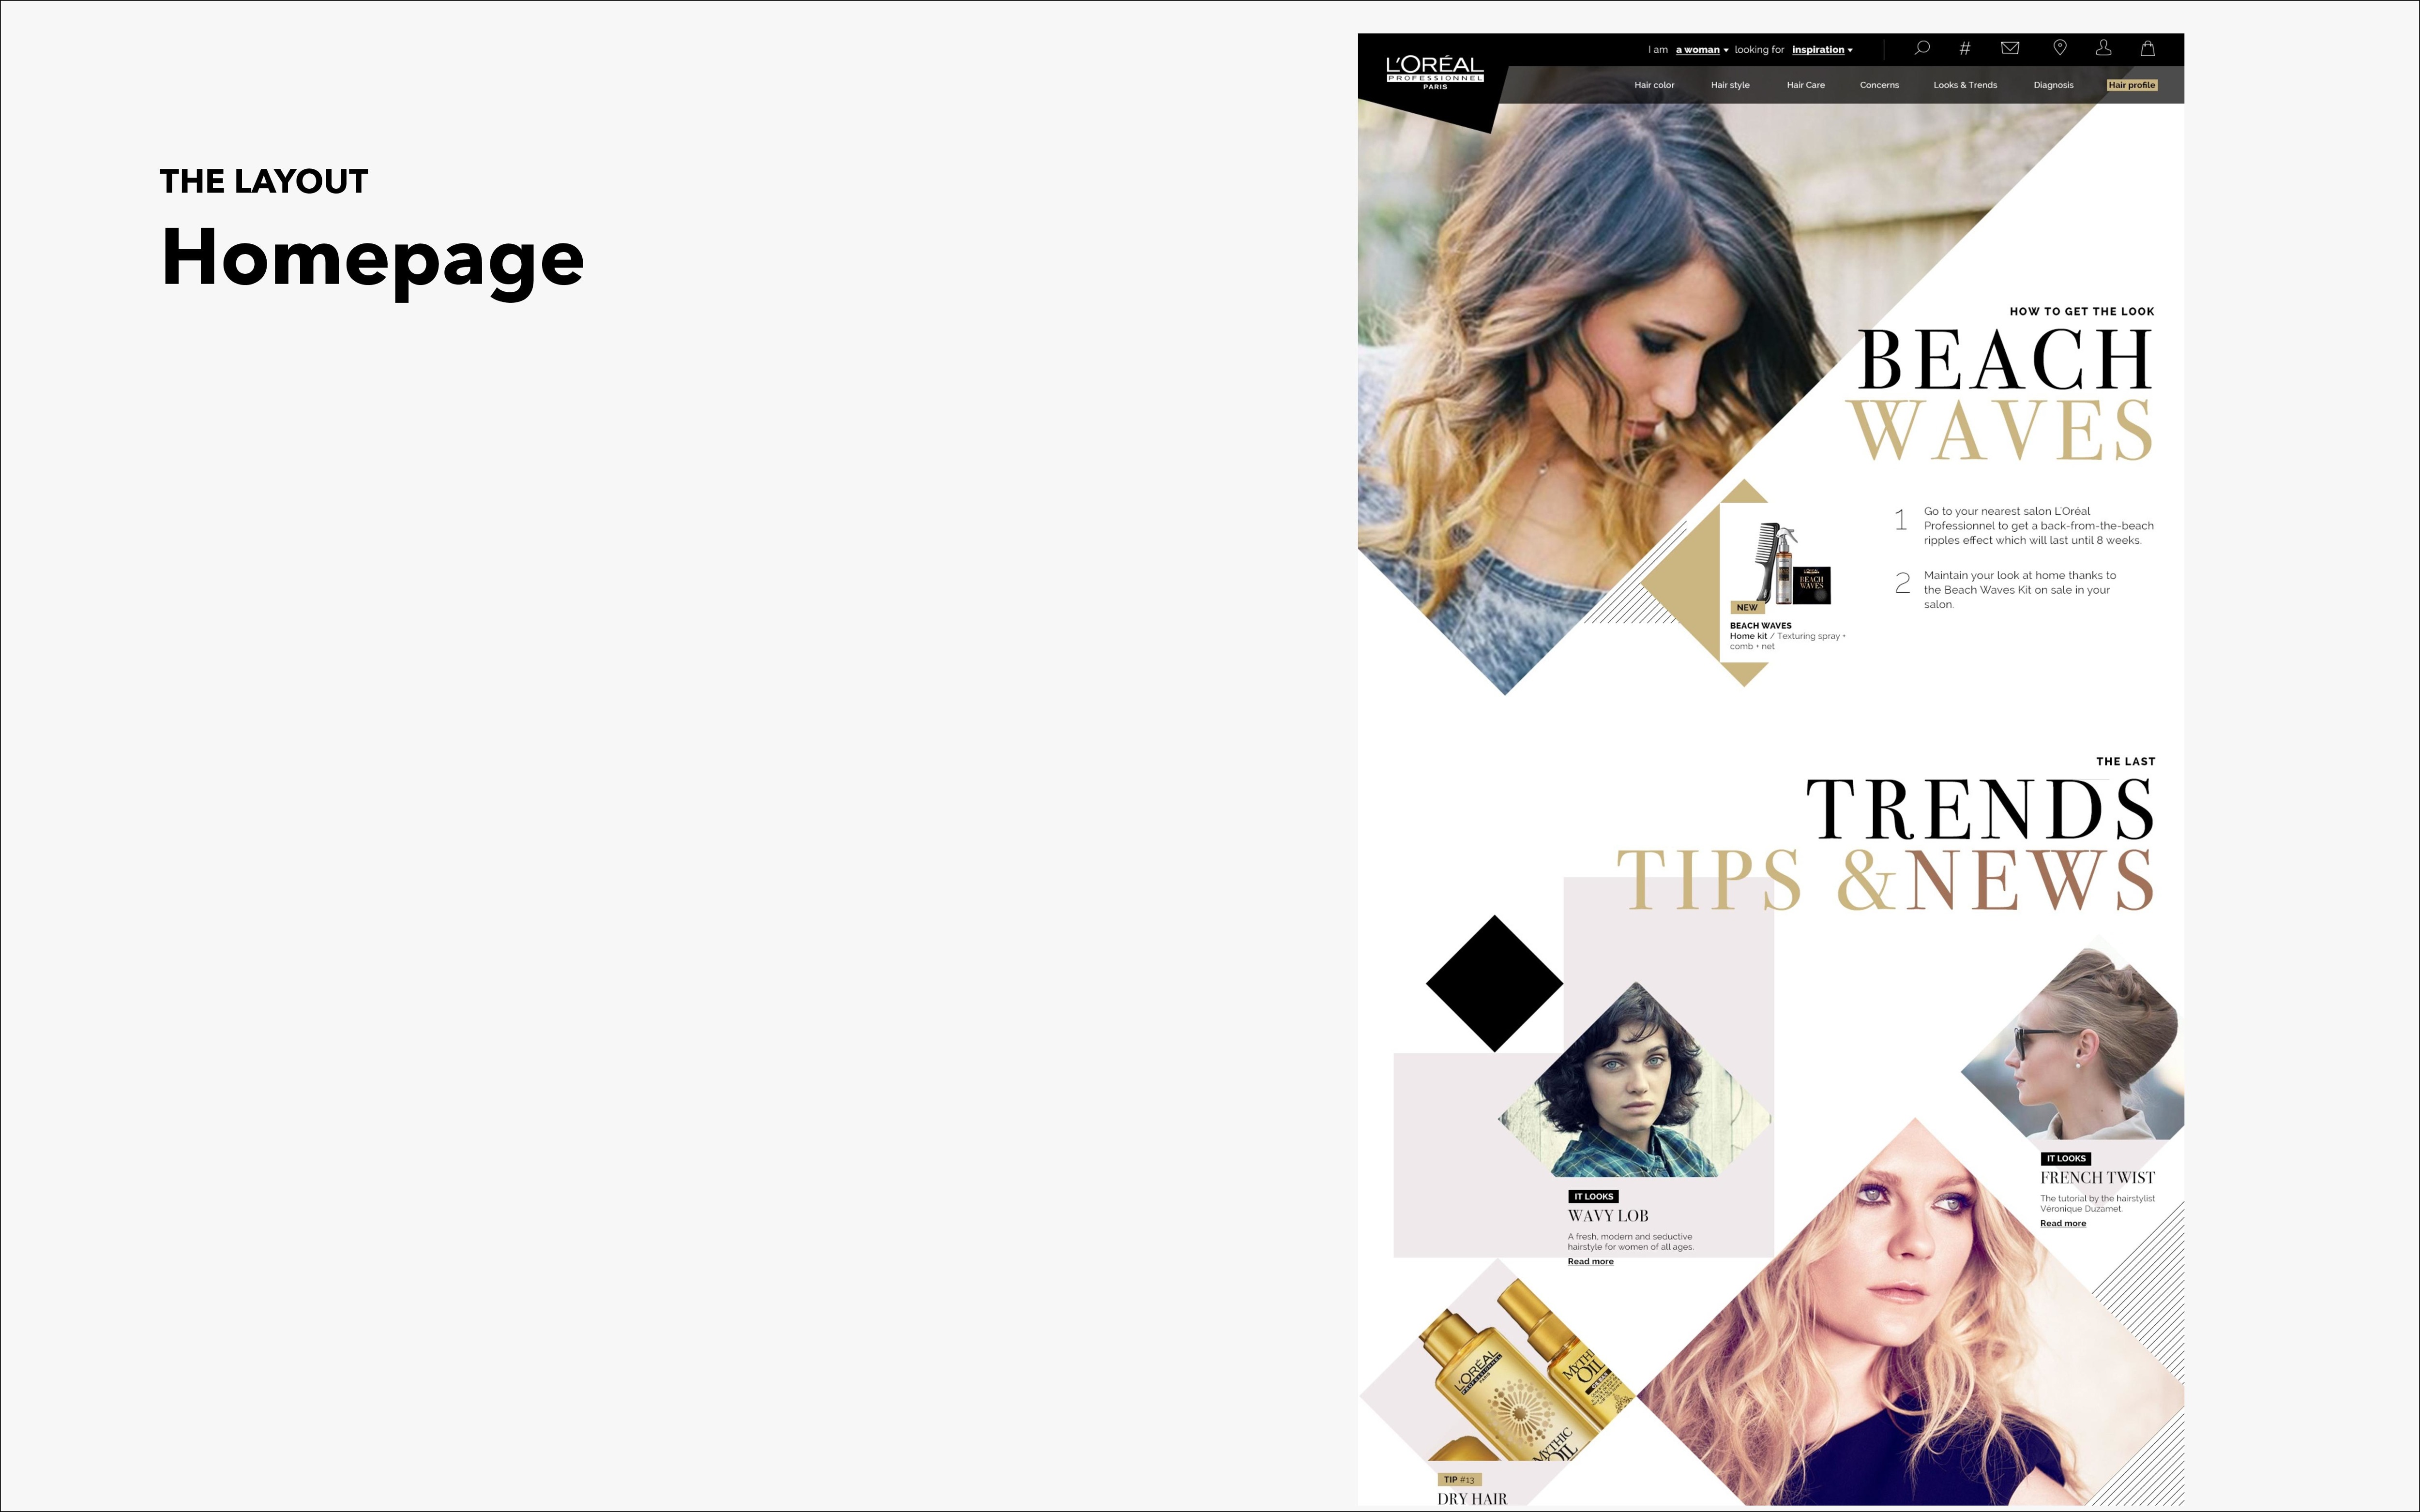The height and width of the screenshot is (1512, 2420).
Task: Click Read more under French Twist
Action: 2063,1224
